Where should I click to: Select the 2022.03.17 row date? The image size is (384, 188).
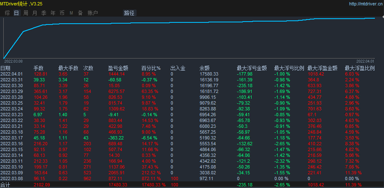[x=11, y=137]
